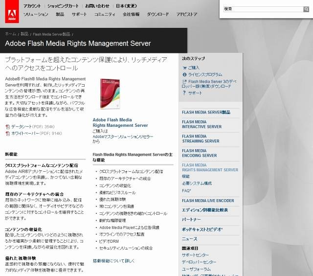Image resolution: width=313 pixels, height=276 pixels.
Task: Click the Adobe Flash Media Rights Management Server link
Action: click(120, 123)
